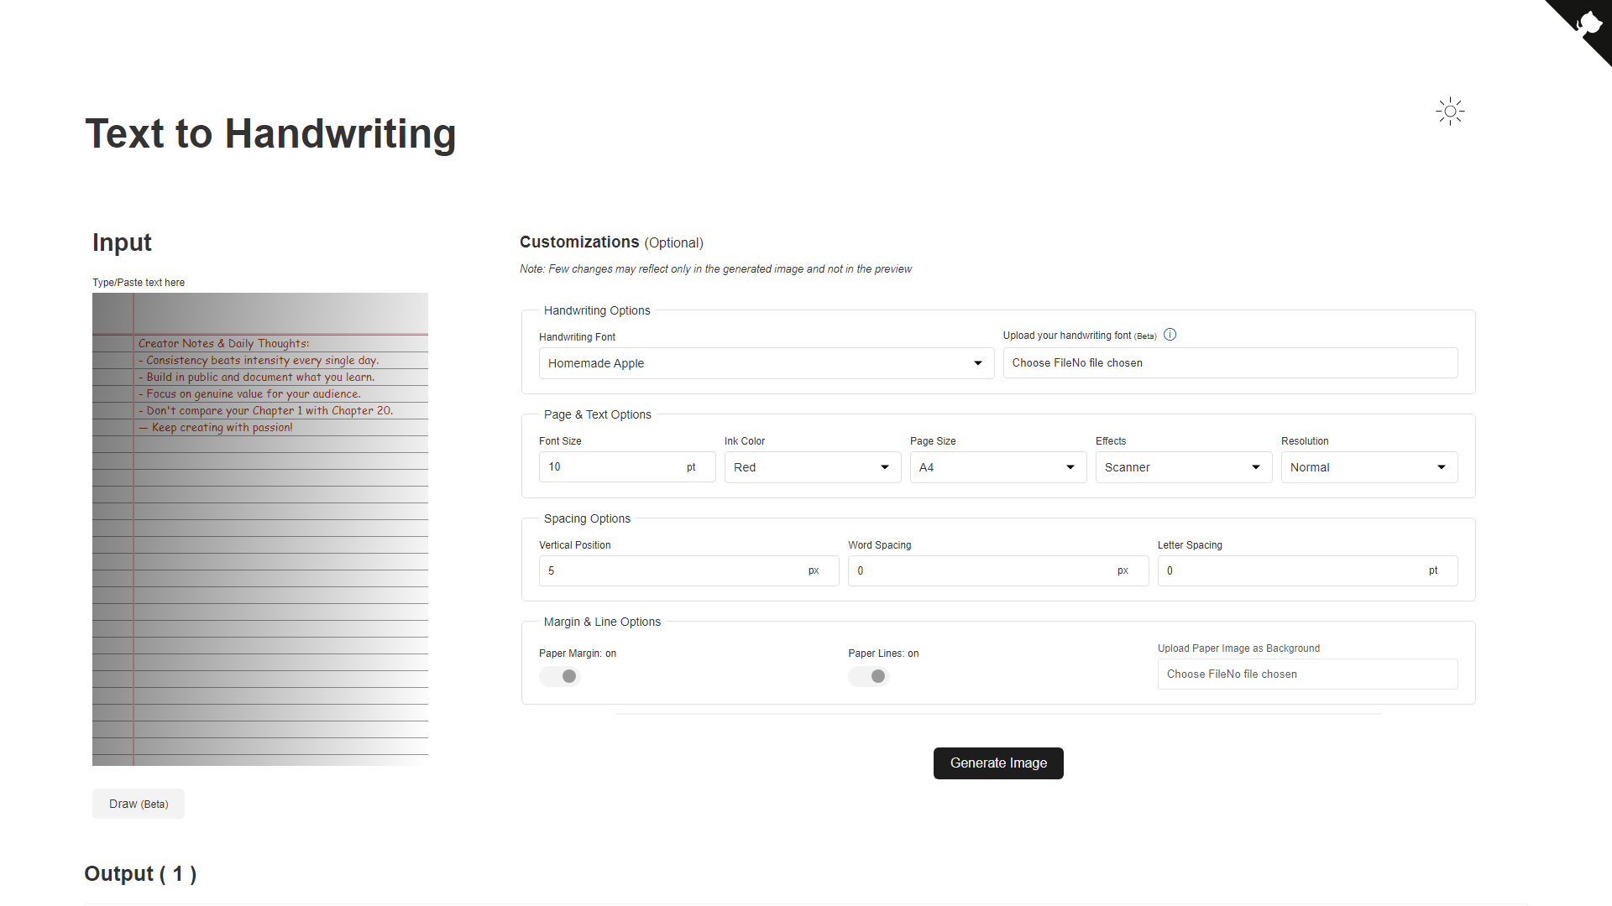The image size is (1612, 906).
Task: Click the 'Consistency beats intensity every single day.' line
Action: click(x=259, y=361)
